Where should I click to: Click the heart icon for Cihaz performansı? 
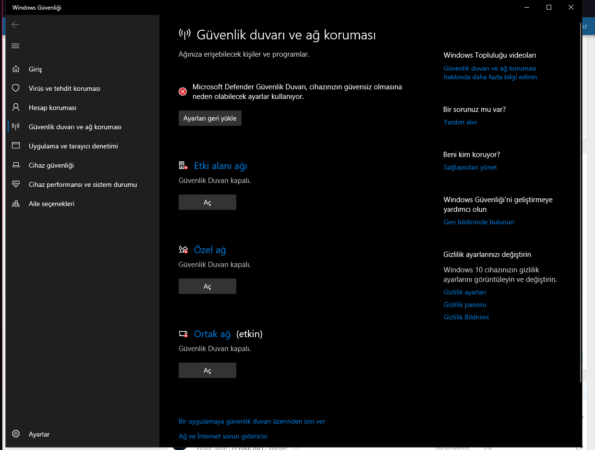tap(16, 184)
